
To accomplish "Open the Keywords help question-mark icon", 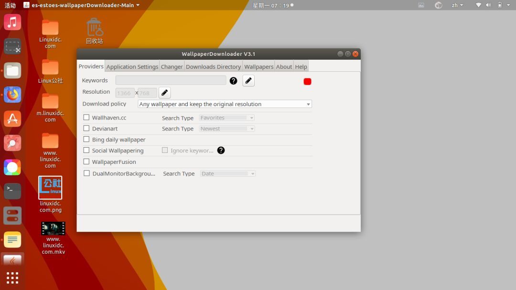I will (x=233, y=81).
